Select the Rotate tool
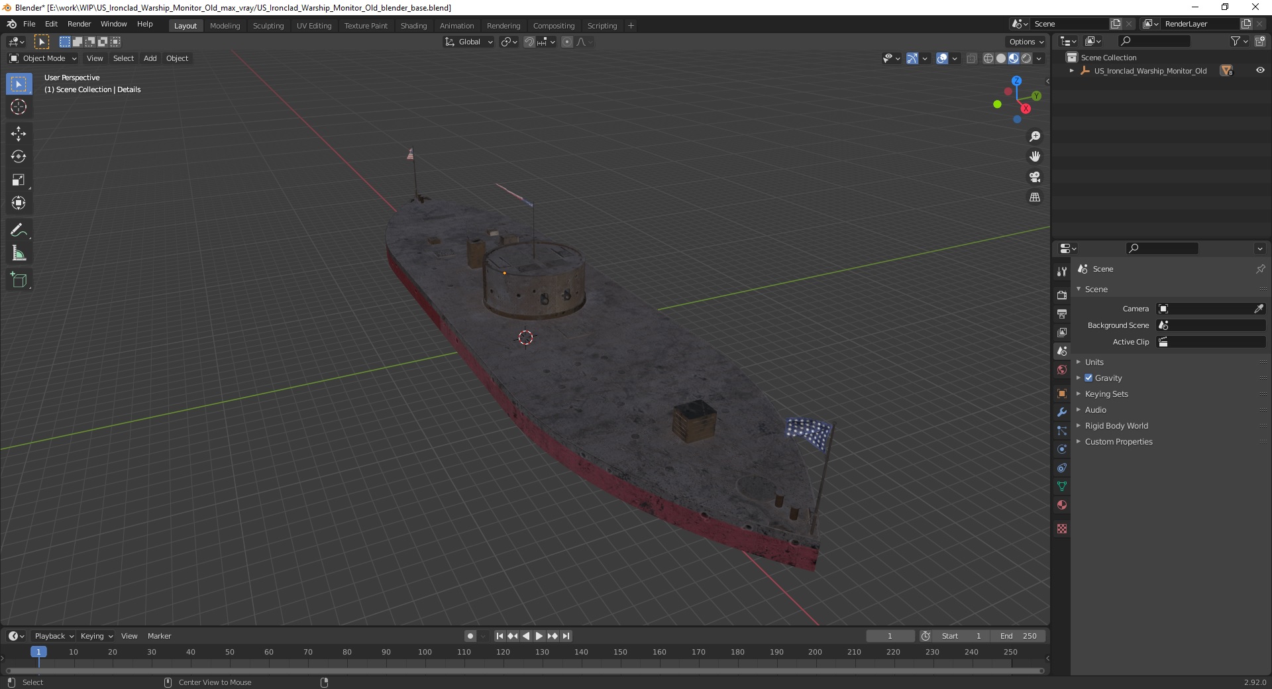This screenshot has width=1272, height=689. point(19,157)
